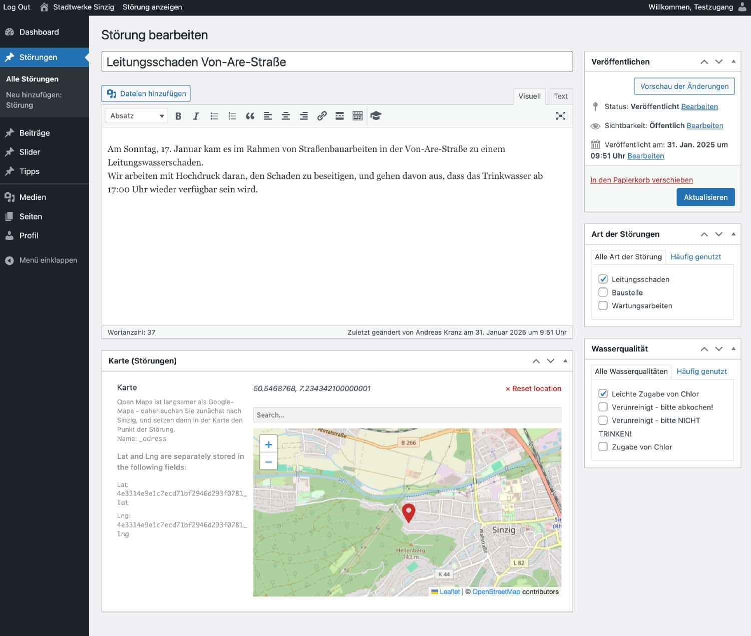The image size is (751, 636).
Task: Click the Aktualisieren button
Action: [x=705, y=197]
